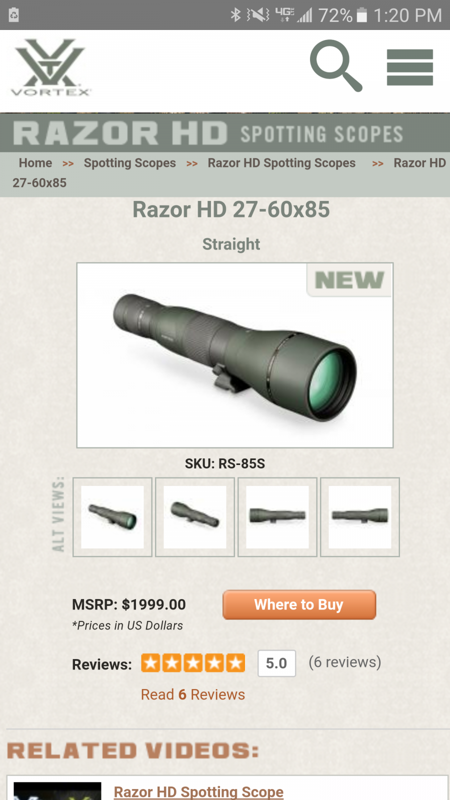Click the Where to Buy button

pyautogui.click(x=299, y=604)
